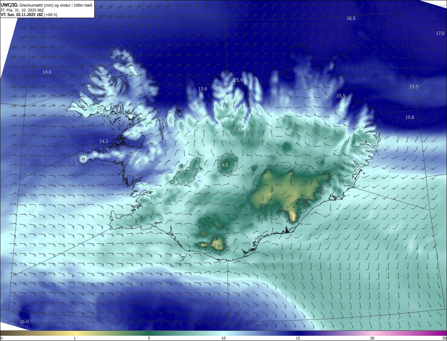Click the 1 tick label on color scale
The image size is (447, 341).
tap(75, 338)
